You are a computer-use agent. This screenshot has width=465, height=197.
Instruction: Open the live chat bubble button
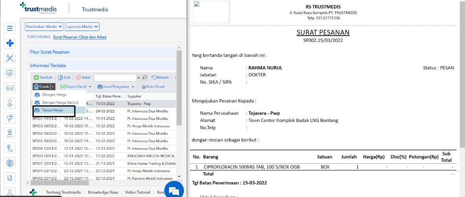click(x=174, y=190)
